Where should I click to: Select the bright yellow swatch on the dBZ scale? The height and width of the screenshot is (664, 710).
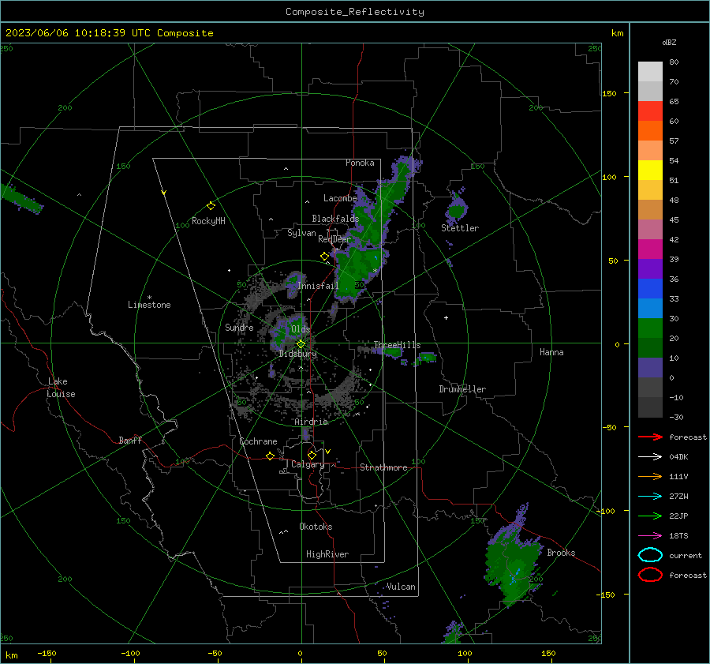tap(650, 170)
